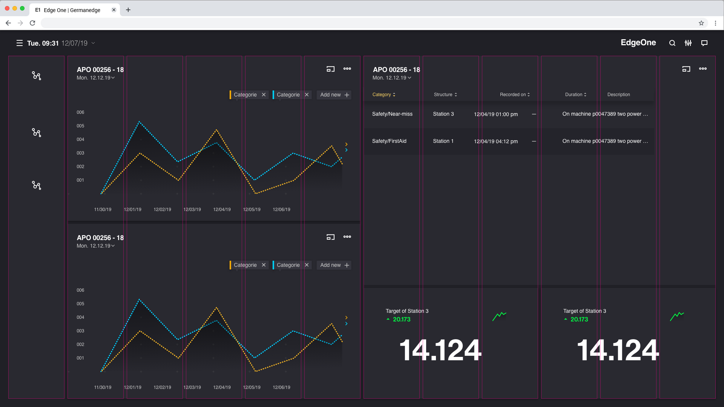Viewport: 724px width, 407px height.
Task: Open Mon. 12.12.19 dropdown in table panel
Action: (x=392, y=78)
